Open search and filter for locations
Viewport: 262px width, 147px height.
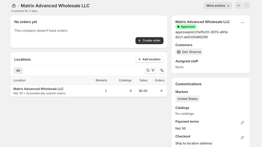tap(150, 71)
